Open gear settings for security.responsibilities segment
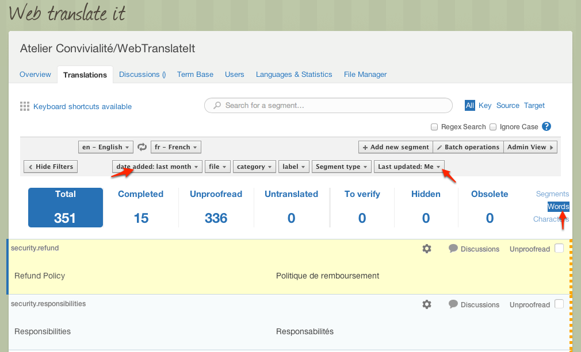 [427, 304]
